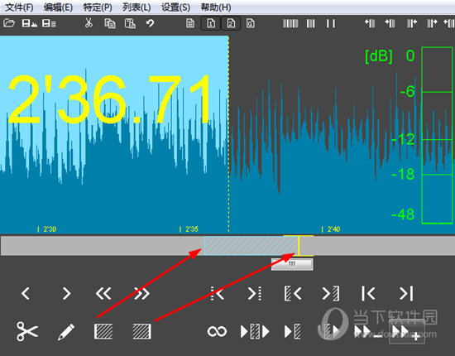Screen dimensions: 455x356
Task: Click the hatched selection region in overview bar
Action: [x=251, y=246]
